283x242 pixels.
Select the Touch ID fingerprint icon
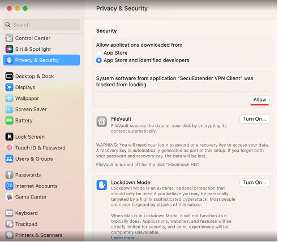[x=9, y=148]
